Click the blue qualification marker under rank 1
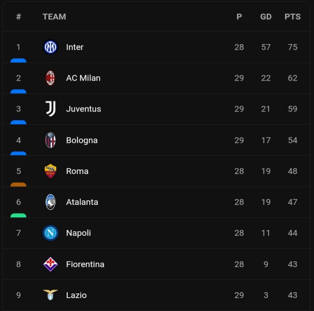Viewport: 314px width, 311px height. 18,60
